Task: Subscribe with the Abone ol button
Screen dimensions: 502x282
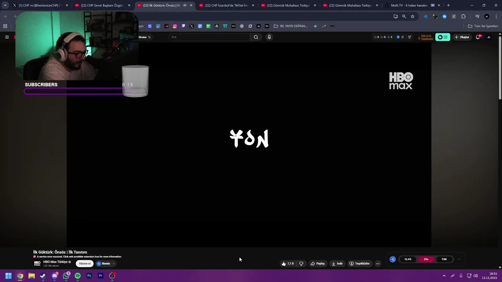Action: click(85, 264)
